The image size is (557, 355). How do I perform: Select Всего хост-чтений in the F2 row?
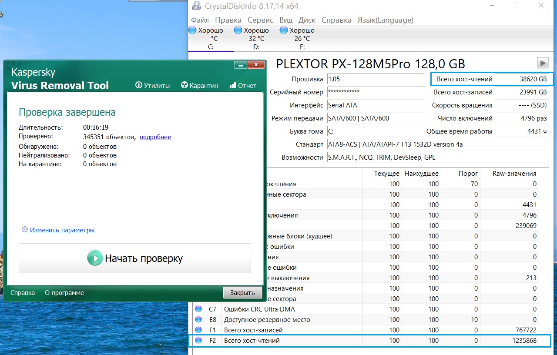point(252,341)
